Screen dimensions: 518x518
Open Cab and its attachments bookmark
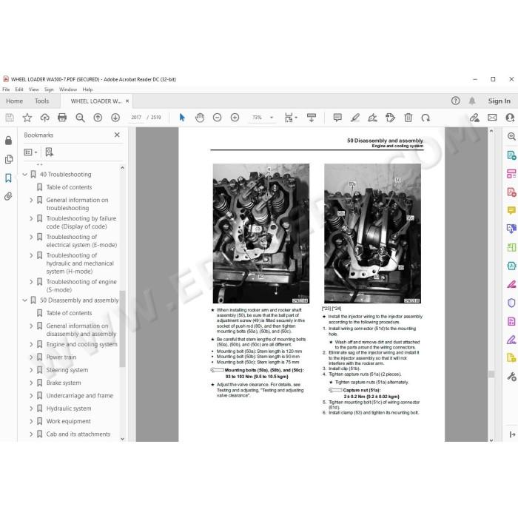(78, 434)
